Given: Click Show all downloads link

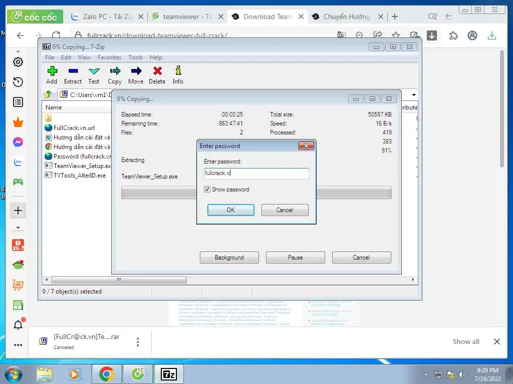Looking at the screenshot, I should 466,341.
